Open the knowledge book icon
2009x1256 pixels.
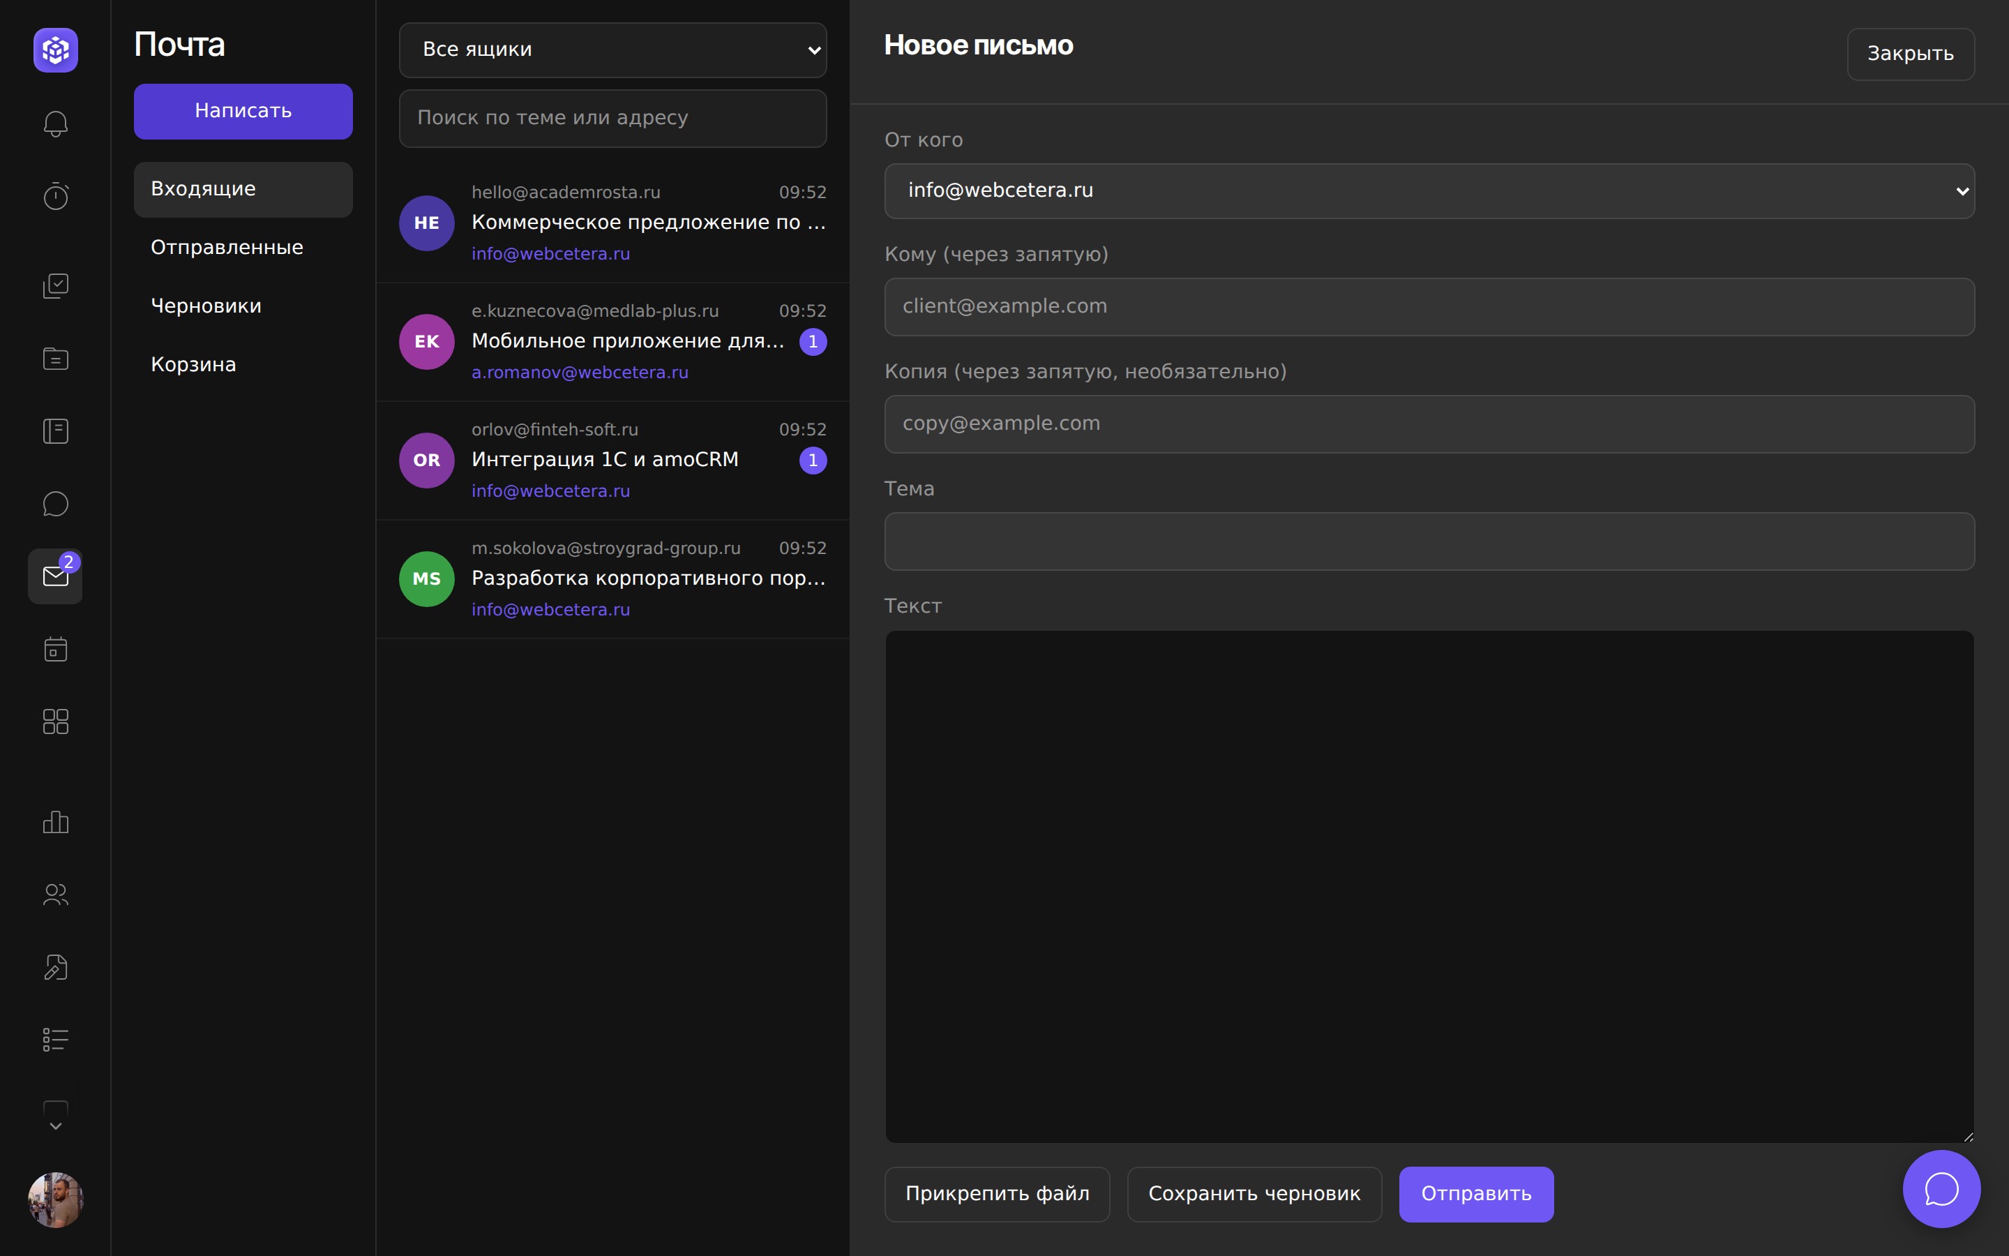pyautogui.click(x=56, y=431)
